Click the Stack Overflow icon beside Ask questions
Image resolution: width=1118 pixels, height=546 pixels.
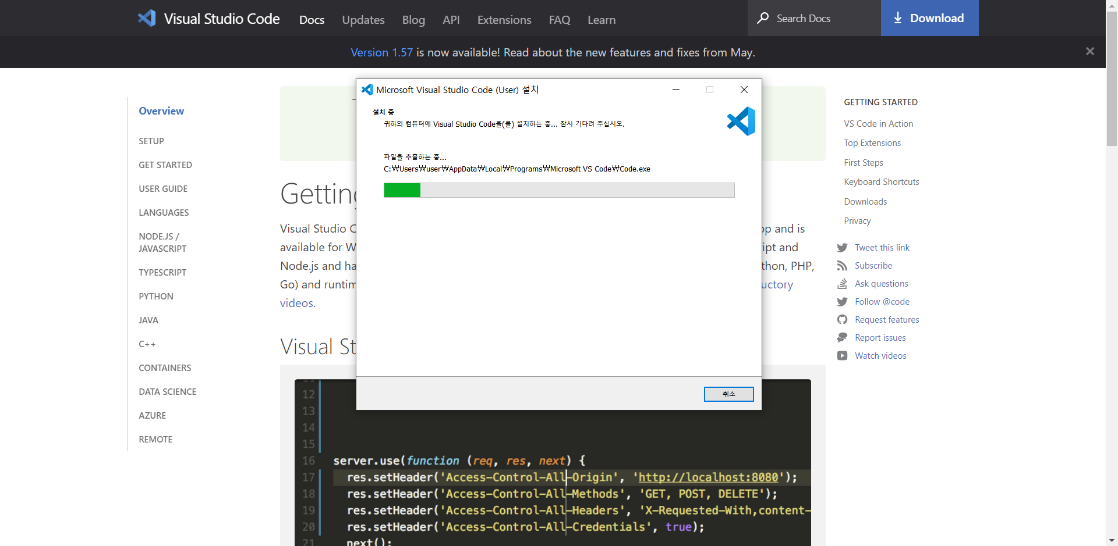coord(842,284)
